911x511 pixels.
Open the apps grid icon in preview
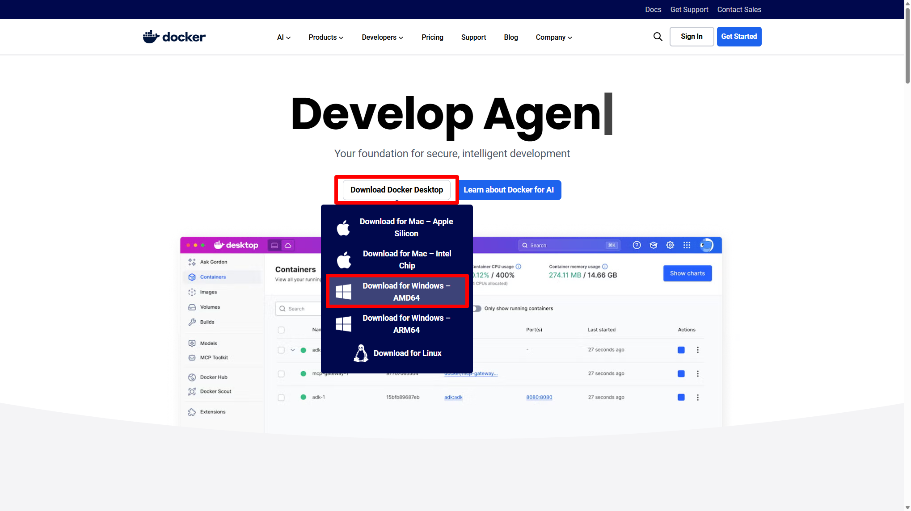687,245
